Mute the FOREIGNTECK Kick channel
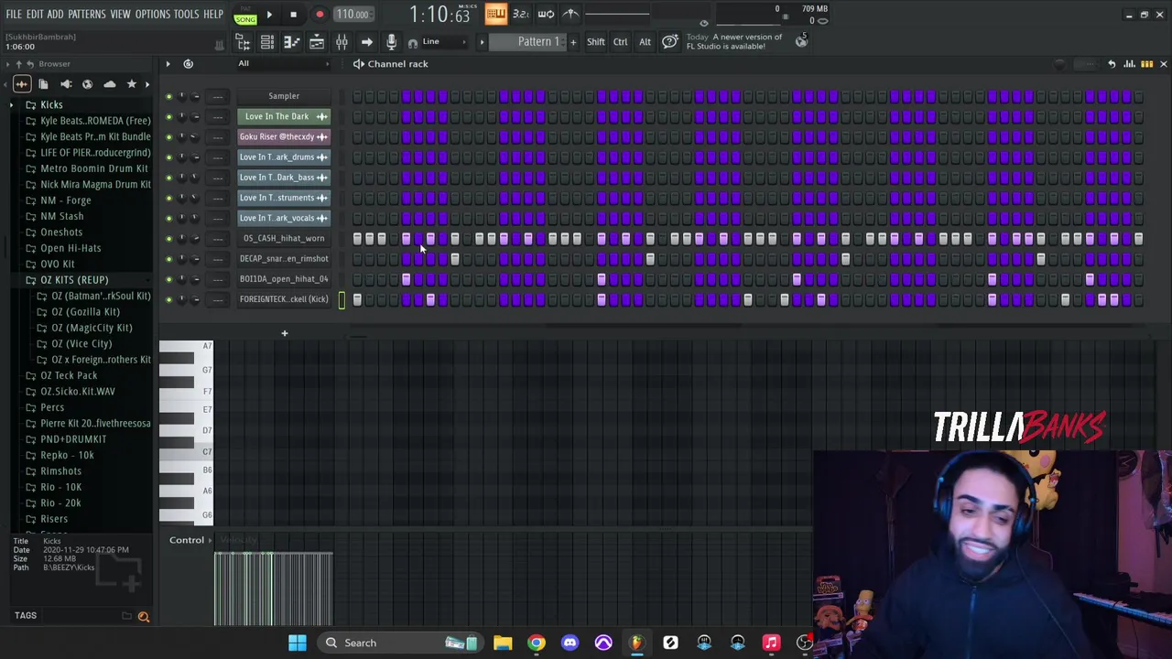 (168, 299)
